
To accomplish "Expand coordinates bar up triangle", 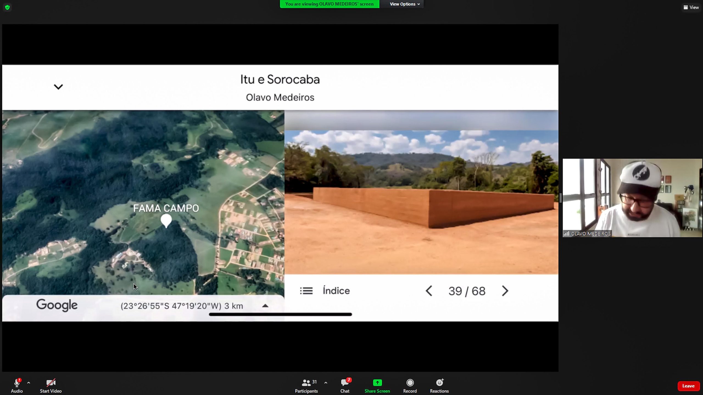I will tap(265, 306).
